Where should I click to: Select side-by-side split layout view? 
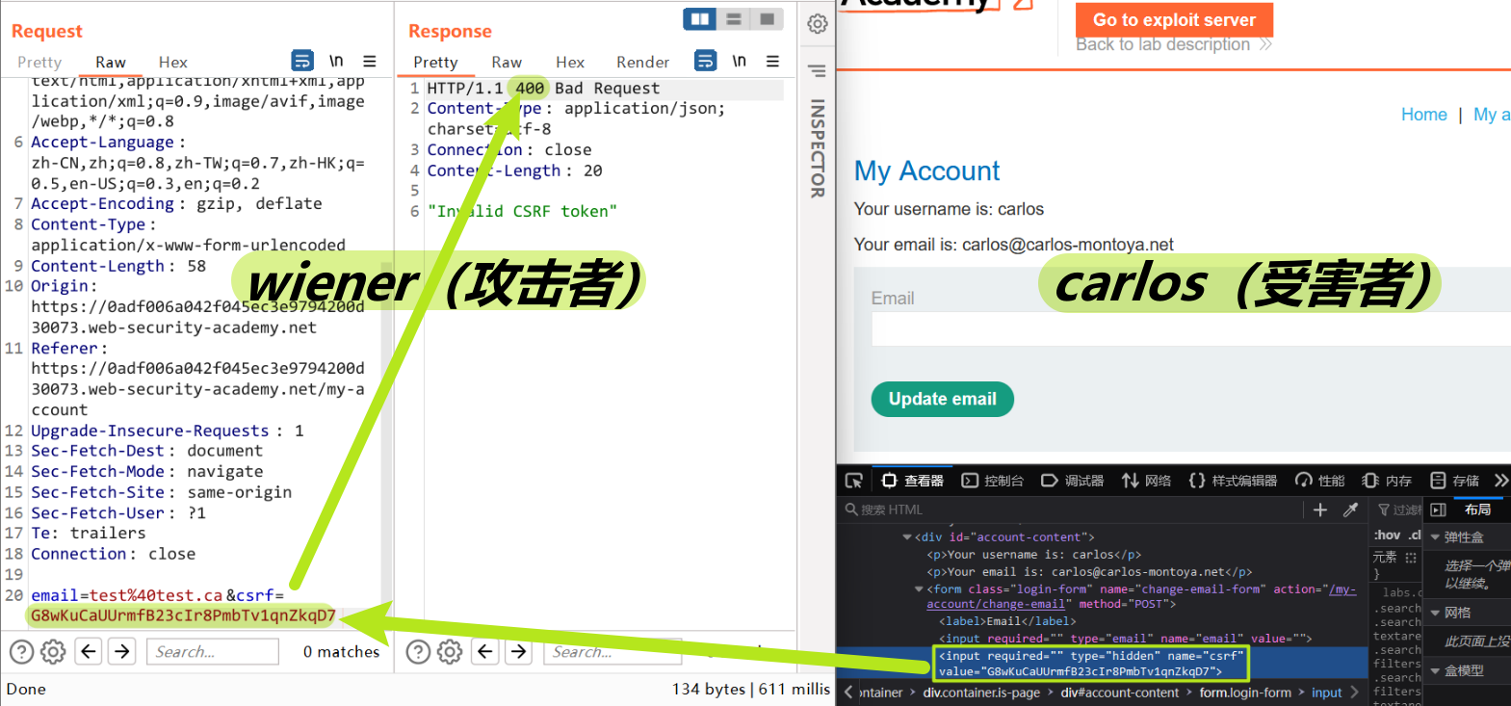700,19
